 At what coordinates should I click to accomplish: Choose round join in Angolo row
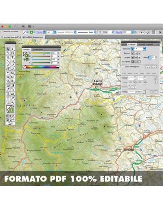pyautogui.click(x=136, y=58)
